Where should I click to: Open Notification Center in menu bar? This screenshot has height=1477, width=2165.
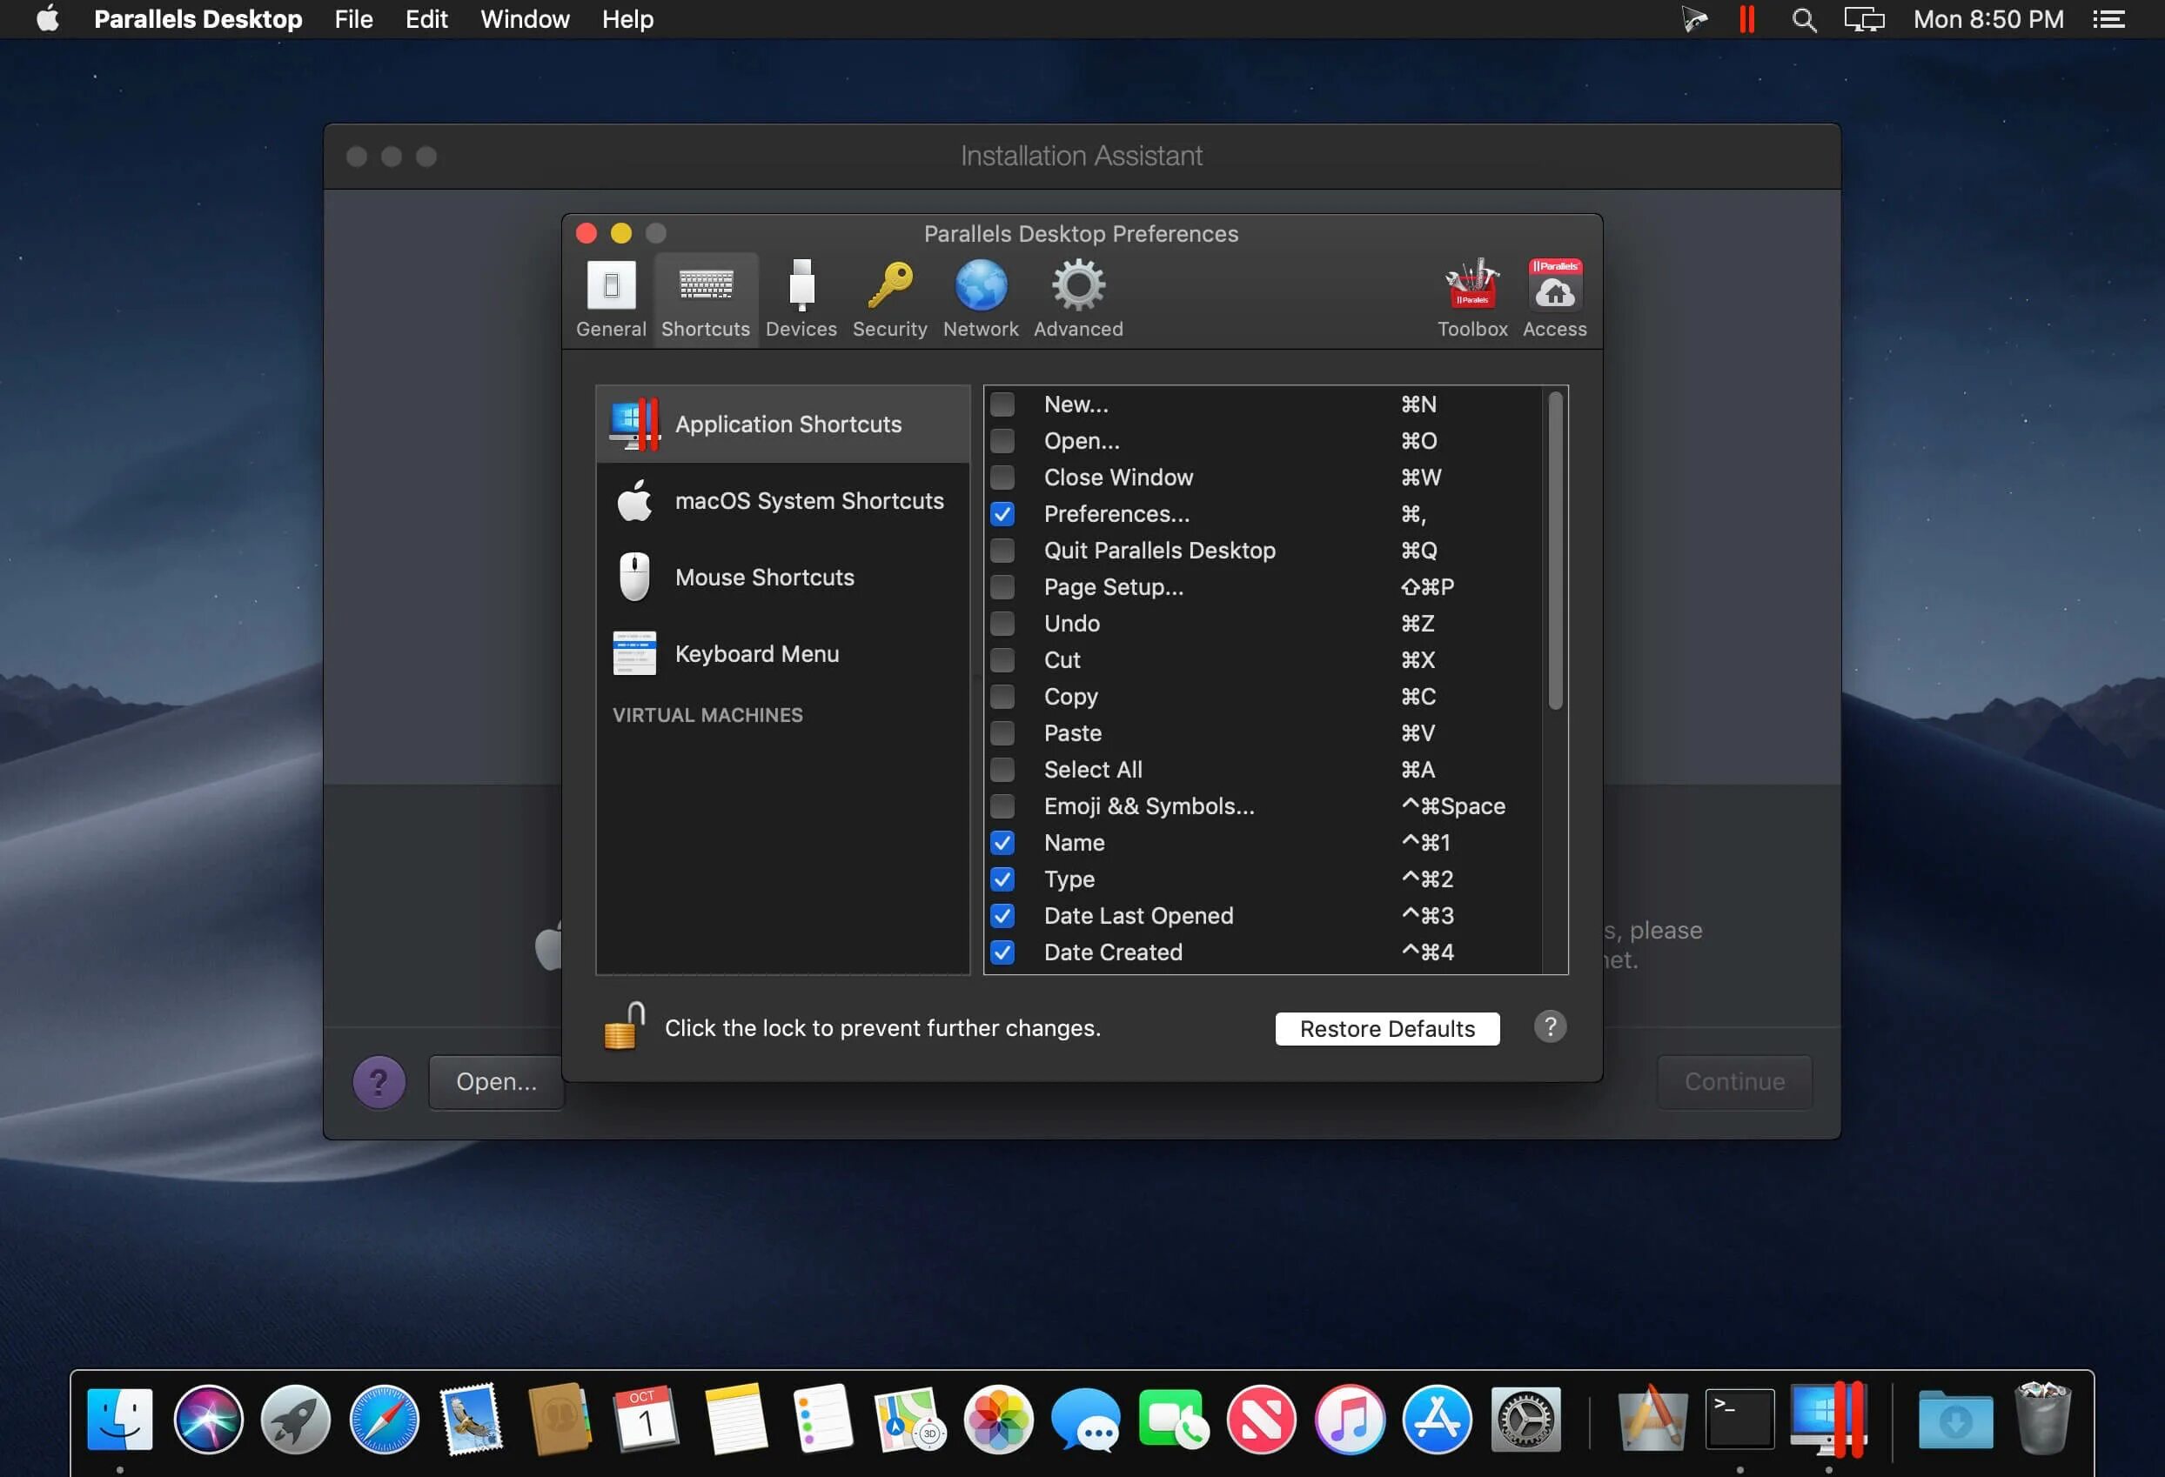point(2109,19)
